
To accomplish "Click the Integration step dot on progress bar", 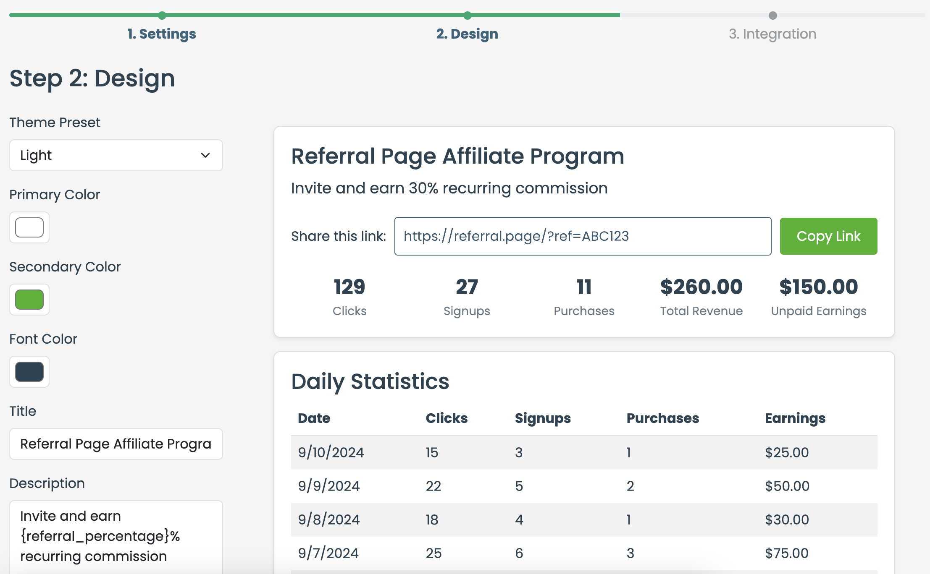I will (x=773, y=16).
